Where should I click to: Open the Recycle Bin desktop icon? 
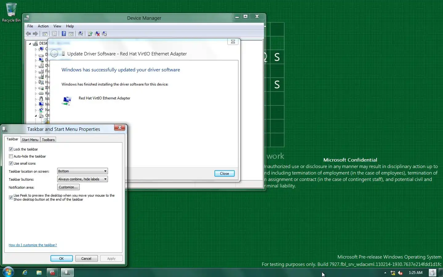[x=11, y=12]
